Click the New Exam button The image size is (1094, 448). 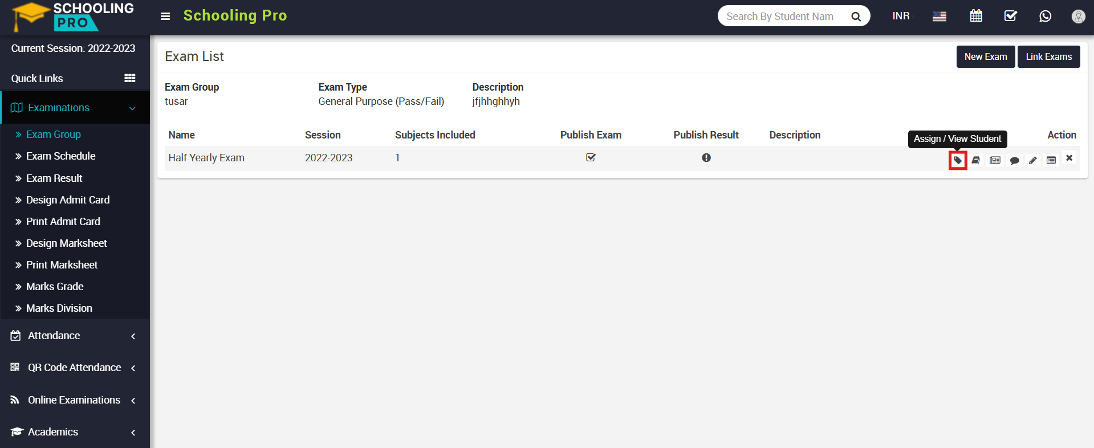(x=985, y=56)
